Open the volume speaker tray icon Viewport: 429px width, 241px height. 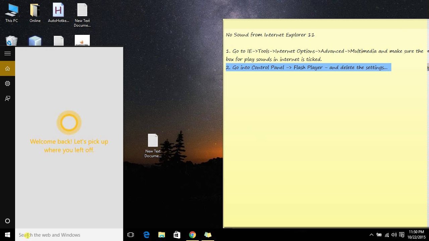coord(394,235)
